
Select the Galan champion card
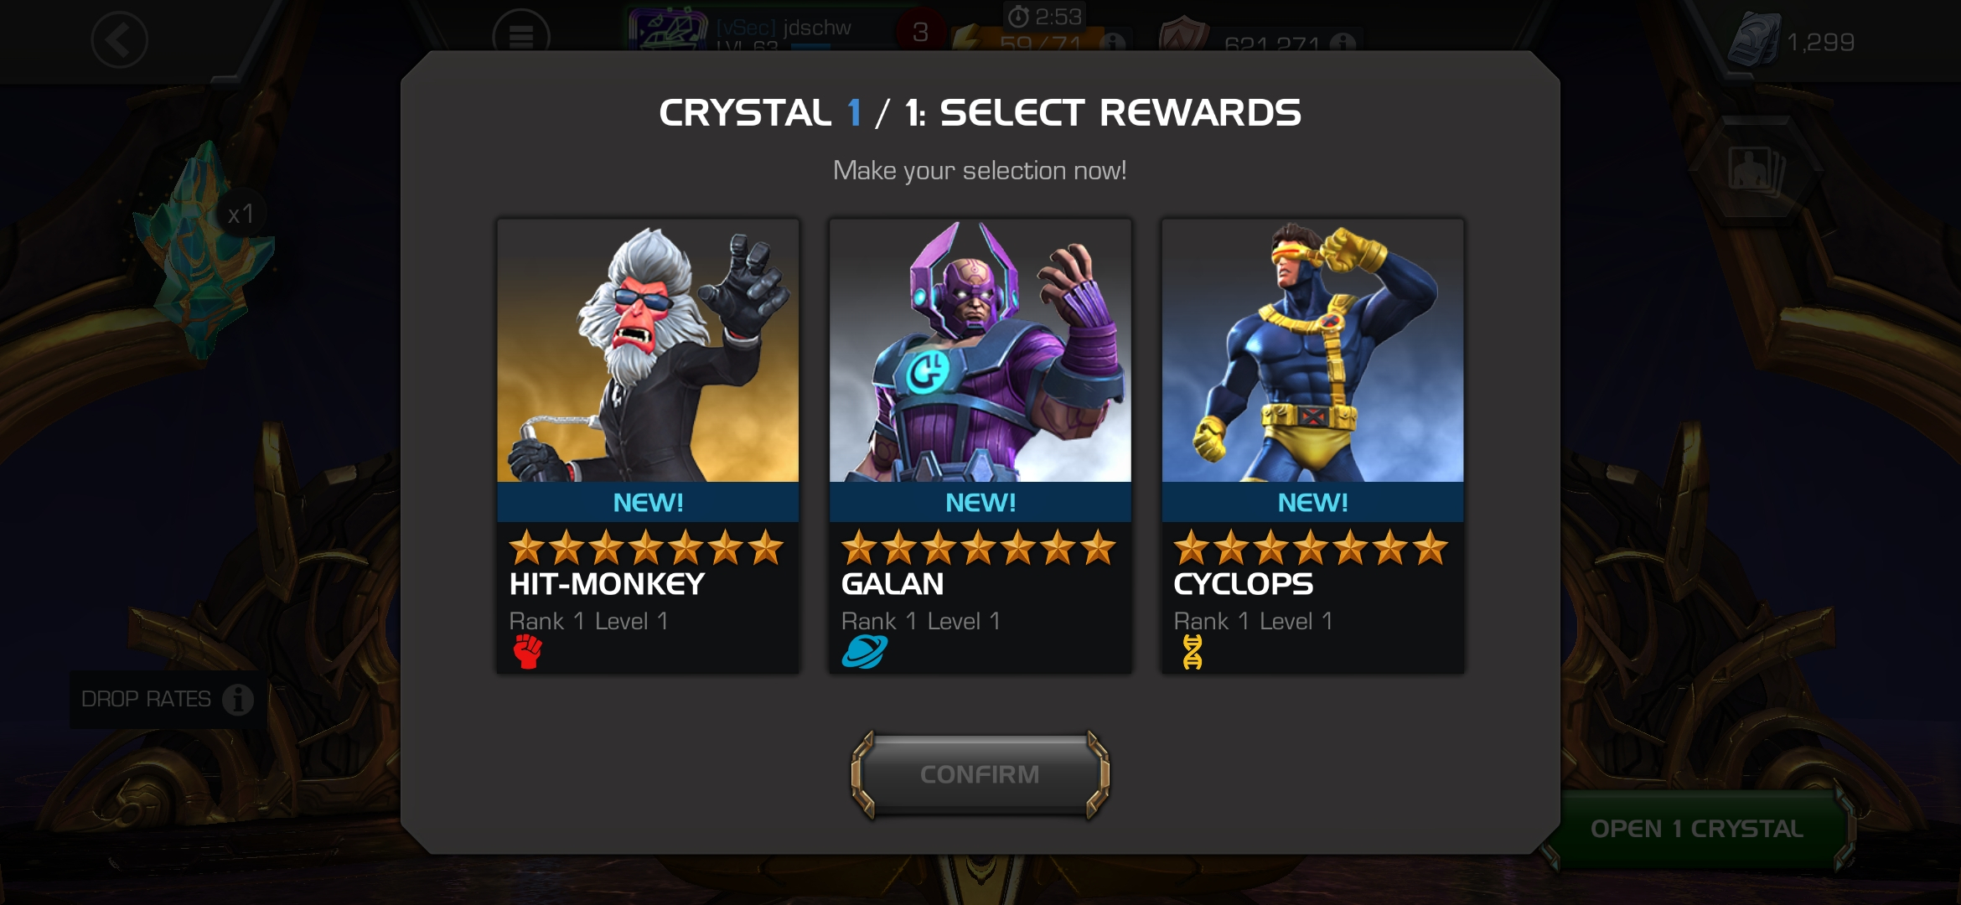coord(980,446)
